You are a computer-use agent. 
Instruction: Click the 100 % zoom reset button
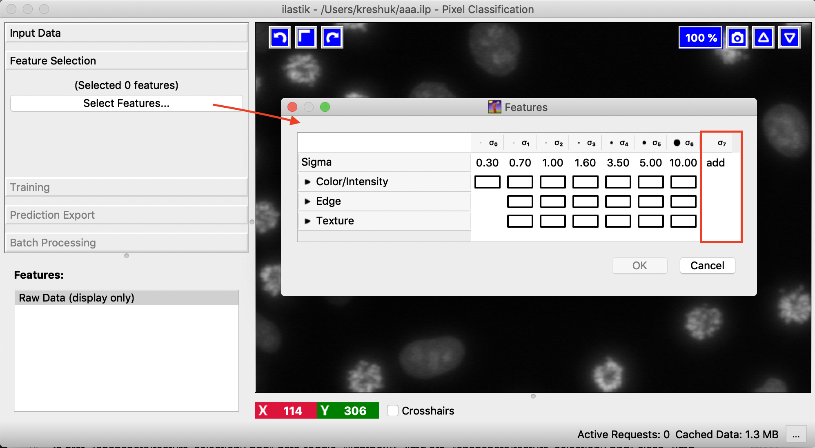point(700,38)
